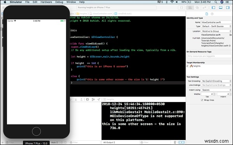The width and height of the screenshot is (233, 145).
Task: Click the variables view Filter field
Action: (85, 142)
